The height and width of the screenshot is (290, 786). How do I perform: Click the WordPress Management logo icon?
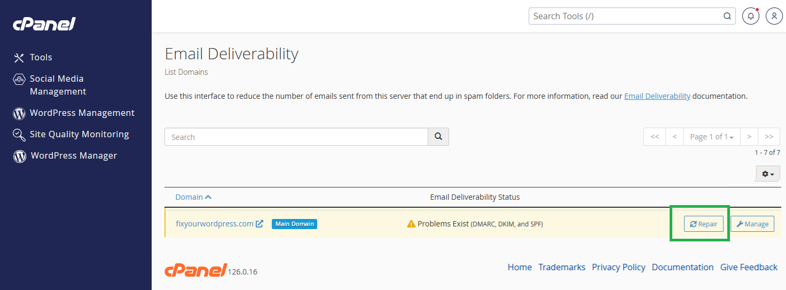(x=19, y=114)
